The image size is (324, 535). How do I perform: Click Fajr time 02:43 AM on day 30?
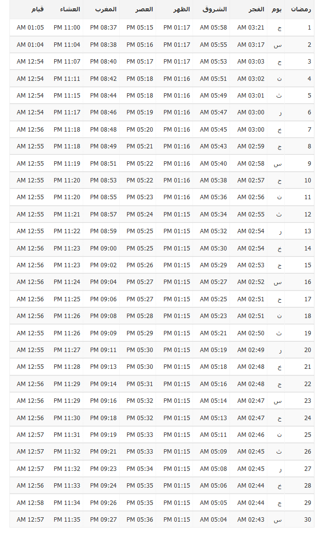[251, 520]
